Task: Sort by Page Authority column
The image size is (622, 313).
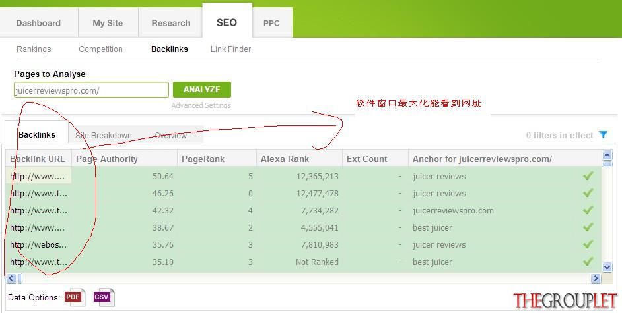Action: pos(124,159)
